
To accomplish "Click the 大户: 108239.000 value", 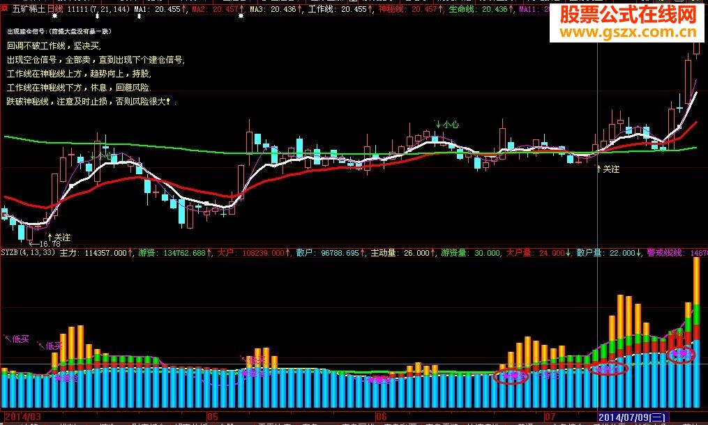I will point(253,253).
